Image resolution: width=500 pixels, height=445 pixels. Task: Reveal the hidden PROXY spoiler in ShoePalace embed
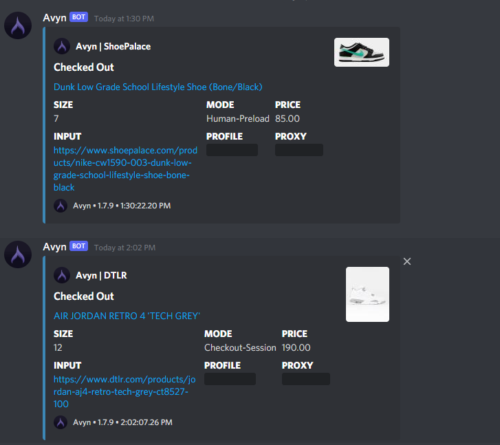coord(299,150)
